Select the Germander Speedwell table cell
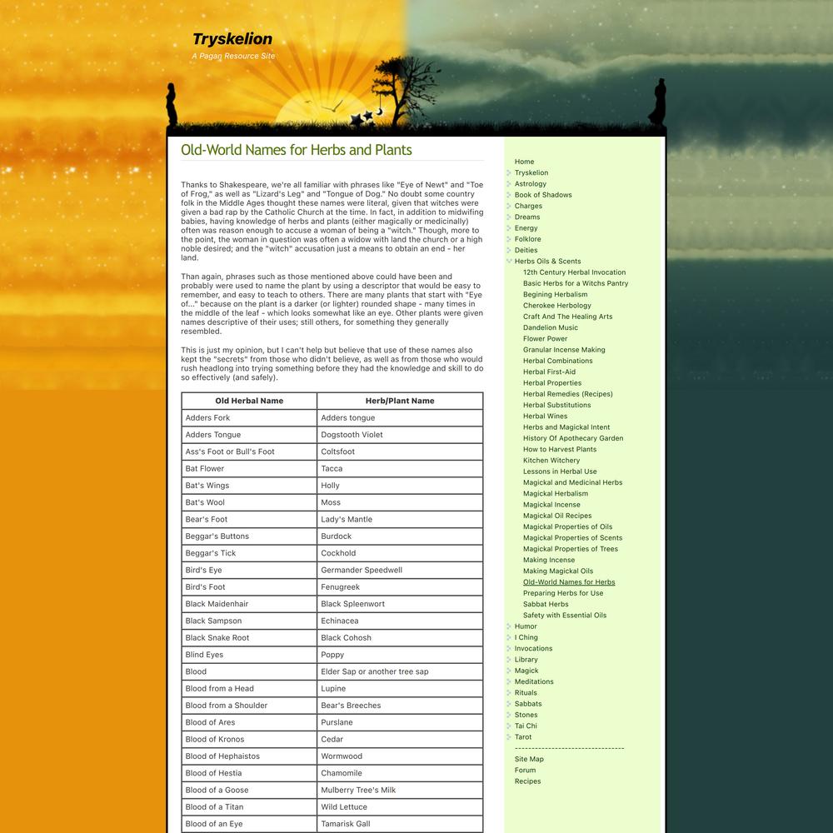The image size is (833, 833). (400, 571)
